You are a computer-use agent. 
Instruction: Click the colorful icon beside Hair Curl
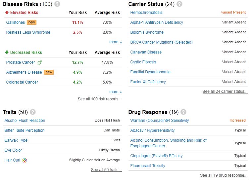(x=25, y=160)
